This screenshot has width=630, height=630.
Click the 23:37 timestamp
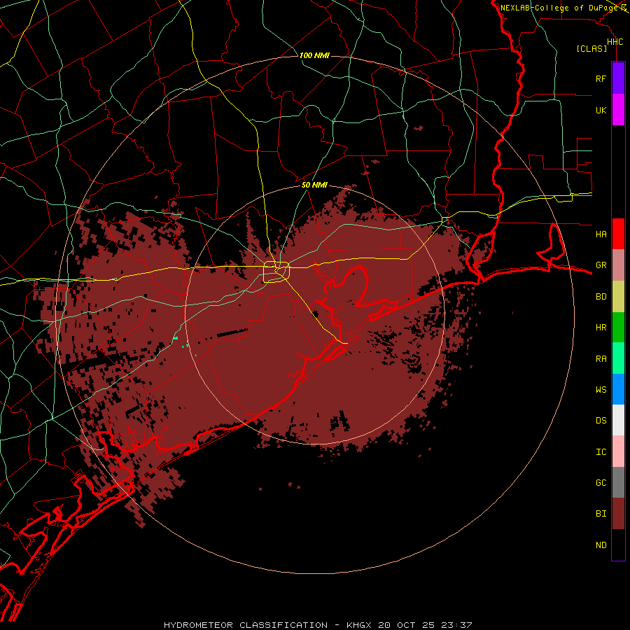click(457, 625)
